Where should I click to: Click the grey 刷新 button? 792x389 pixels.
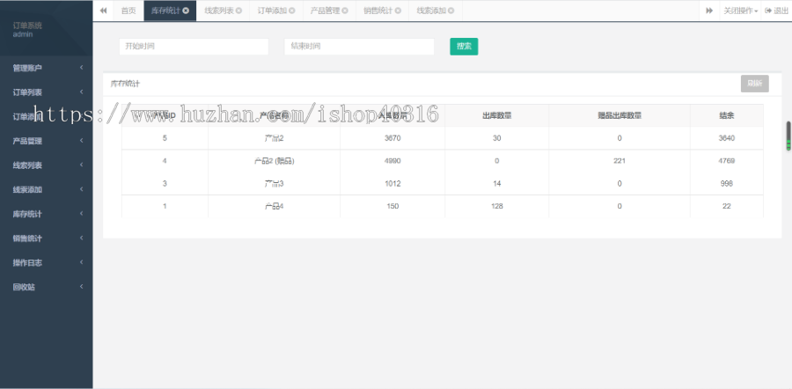[x=755, y=84]
